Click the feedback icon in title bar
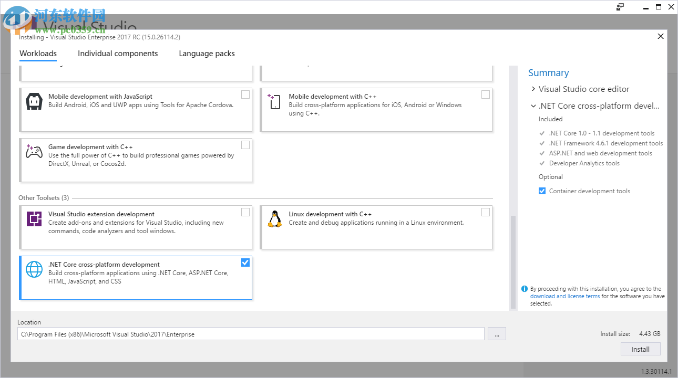Image resolution: width=678 pixels, height=378 pixels. point(620,7)
